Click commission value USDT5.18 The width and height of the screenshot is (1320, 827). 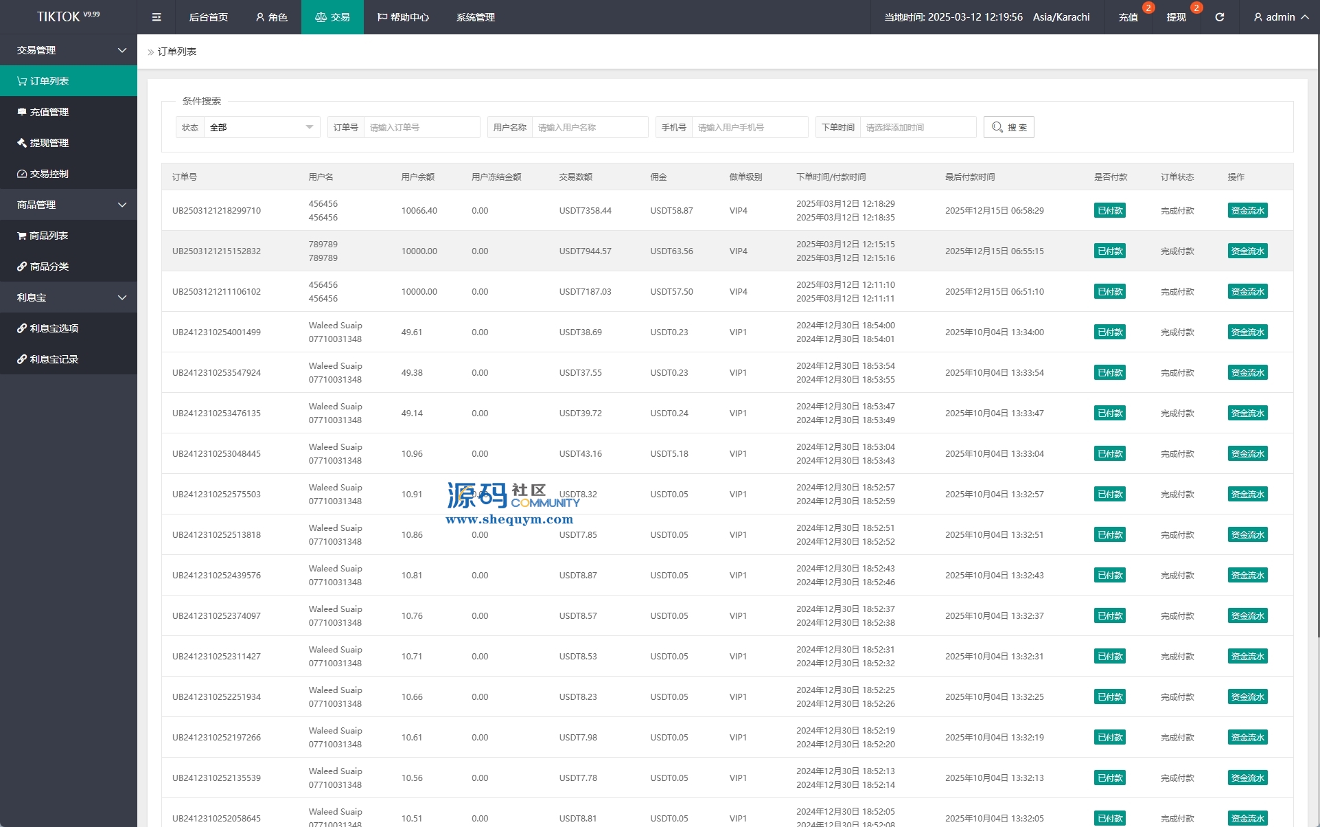[669, 453]
